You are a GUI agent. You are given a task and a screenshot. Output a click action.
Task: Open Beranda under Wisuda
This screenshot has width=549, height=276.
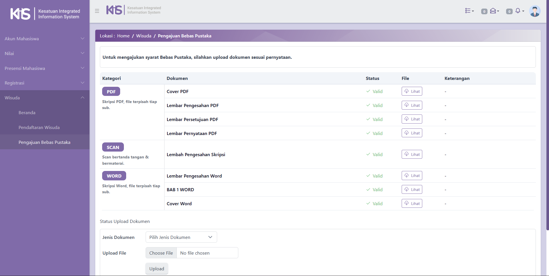pyautogui.click(x=27, y=112)
